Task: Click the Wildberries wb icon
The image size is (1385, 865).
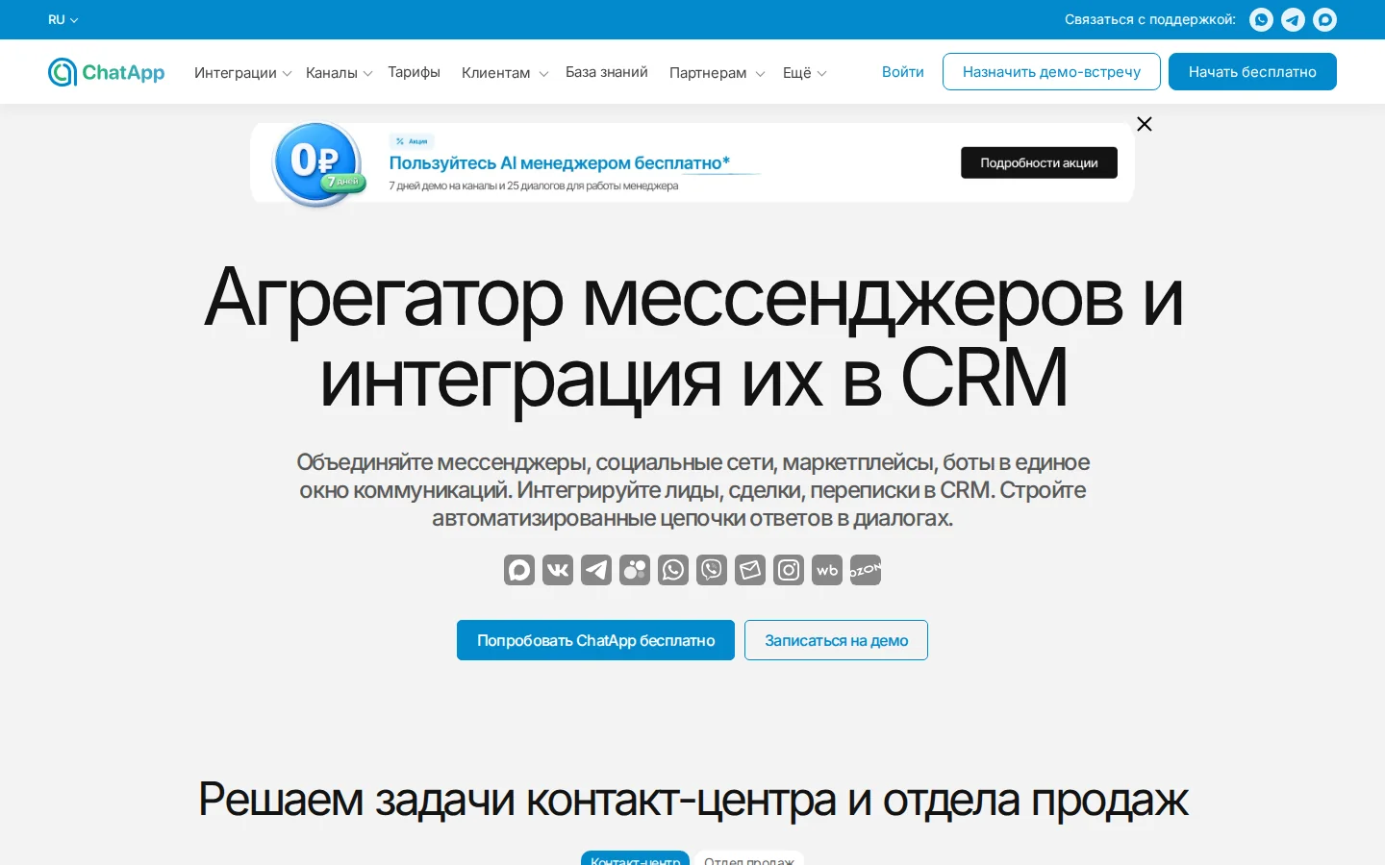Action: pos(827,570)
